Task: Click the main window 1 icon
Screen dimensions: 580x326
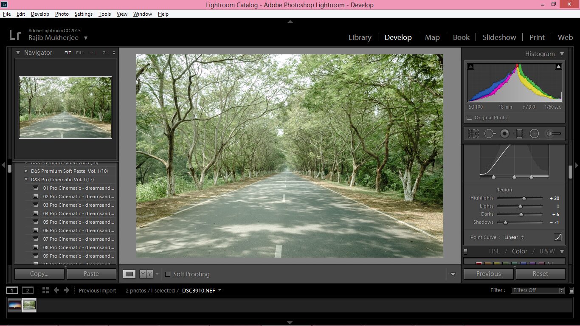Action: tap(12, 290)
